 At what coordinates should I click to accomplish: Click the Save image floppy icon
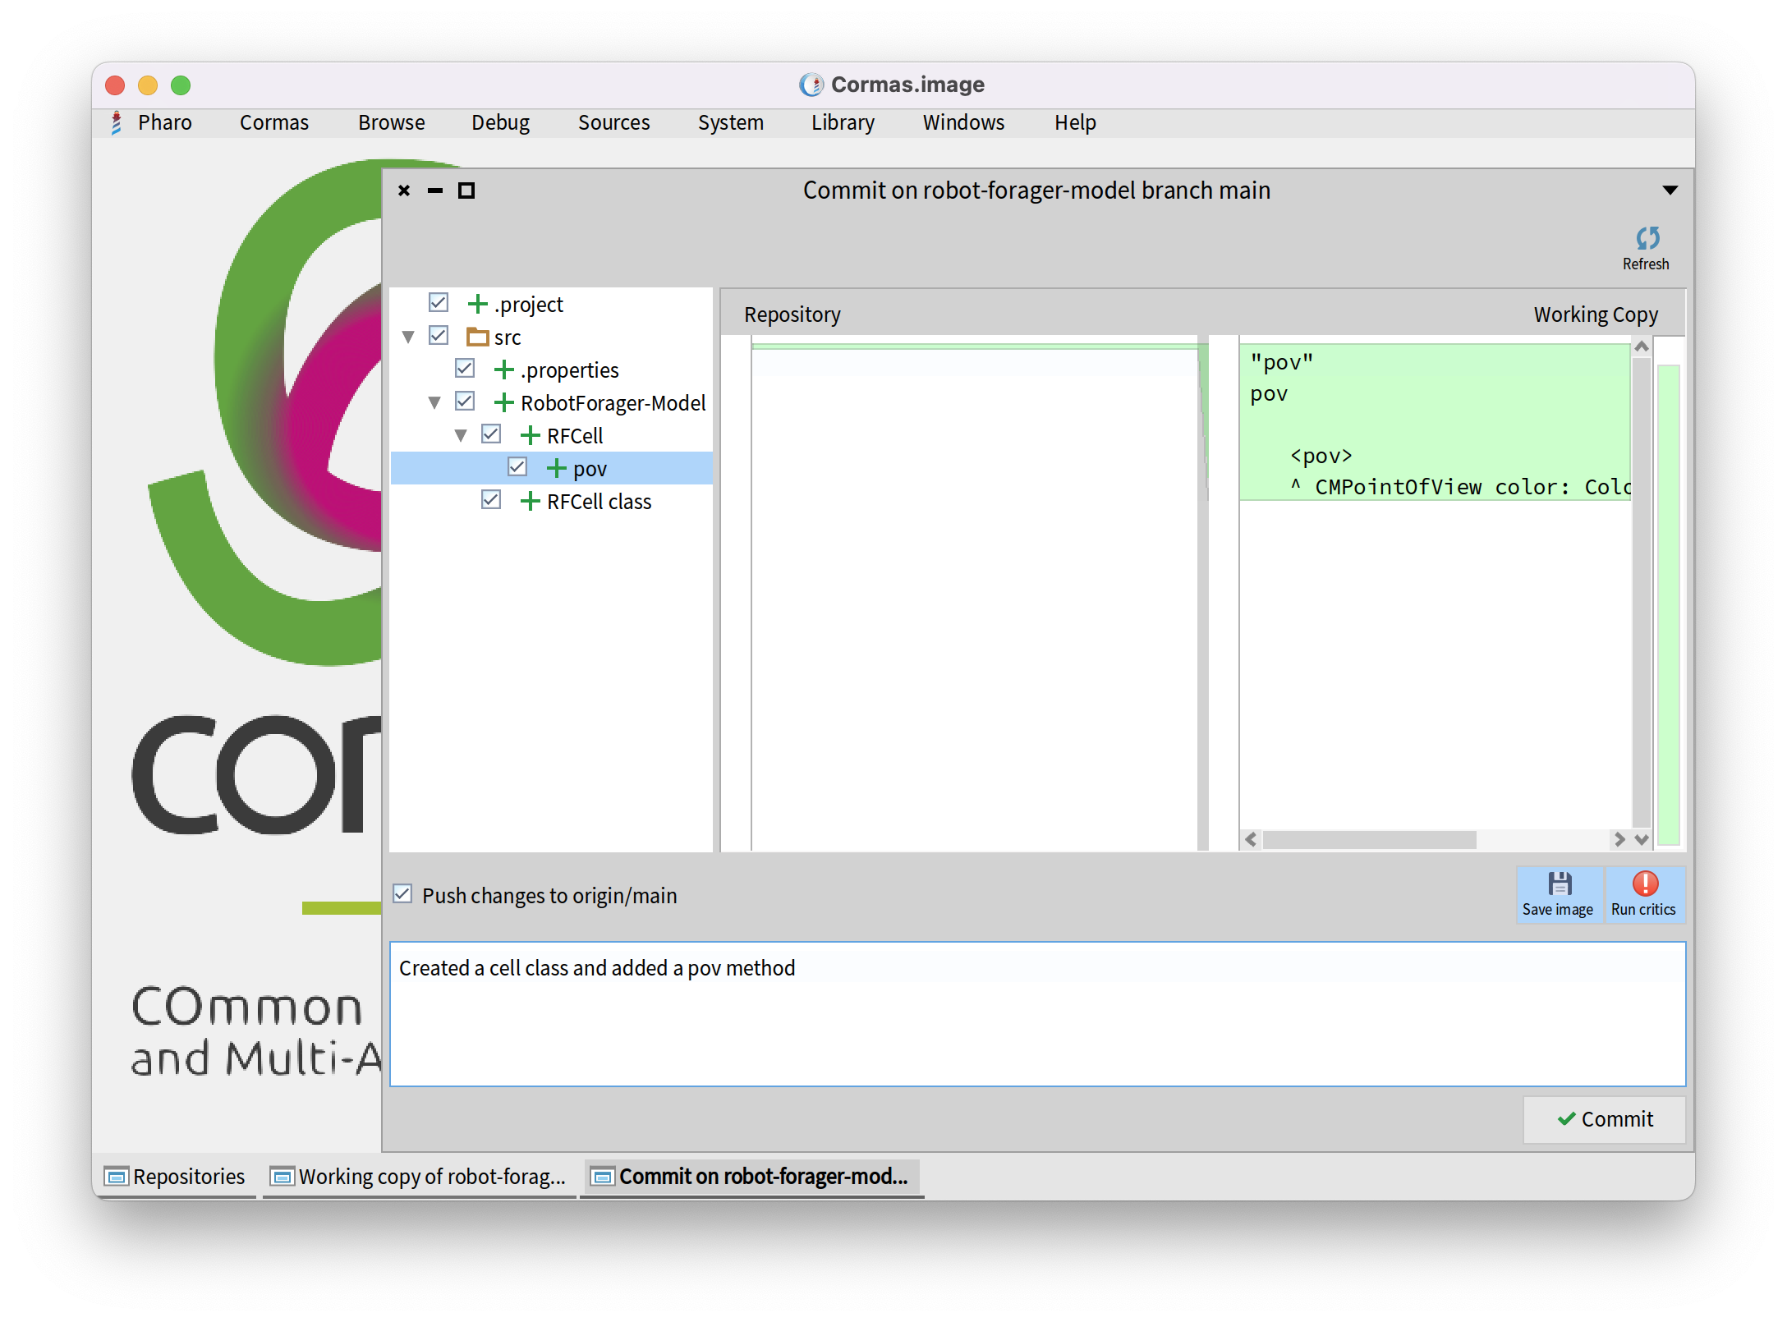(x=1559, y=884)
